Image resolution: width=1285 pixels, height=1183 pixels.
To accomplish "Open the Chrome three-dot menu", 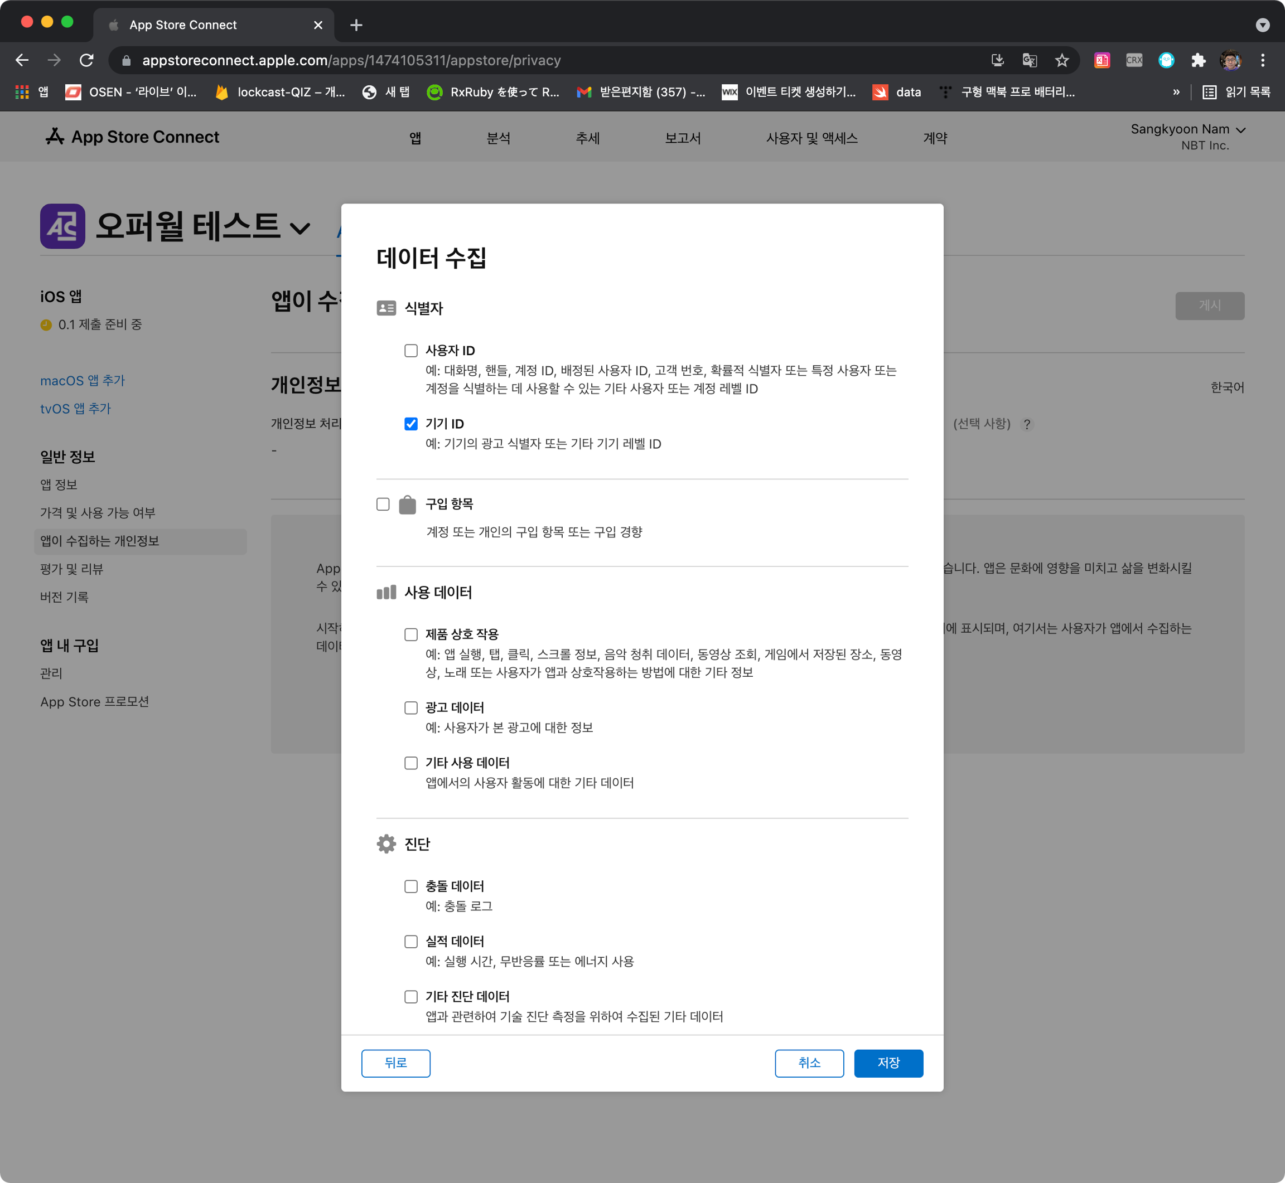I will coord(1262,60).
